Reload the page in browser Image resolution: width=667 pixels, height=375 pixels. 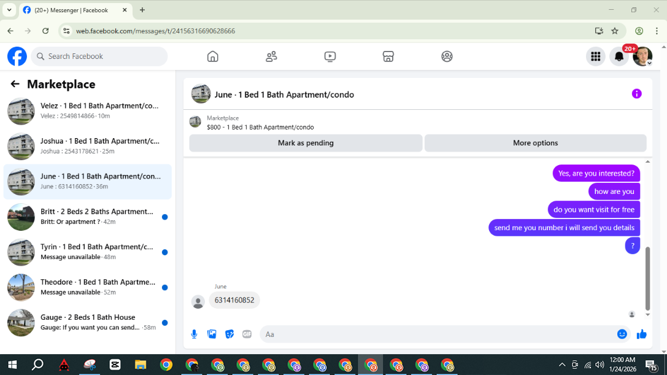pos(45,31)
